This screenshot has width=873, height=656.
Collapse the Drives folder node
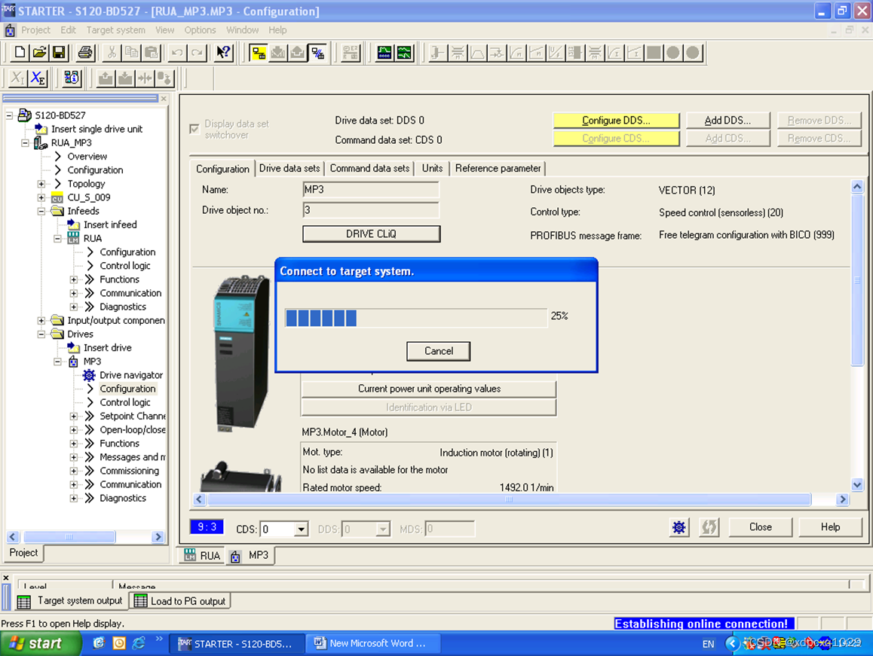tap(41, 334)
